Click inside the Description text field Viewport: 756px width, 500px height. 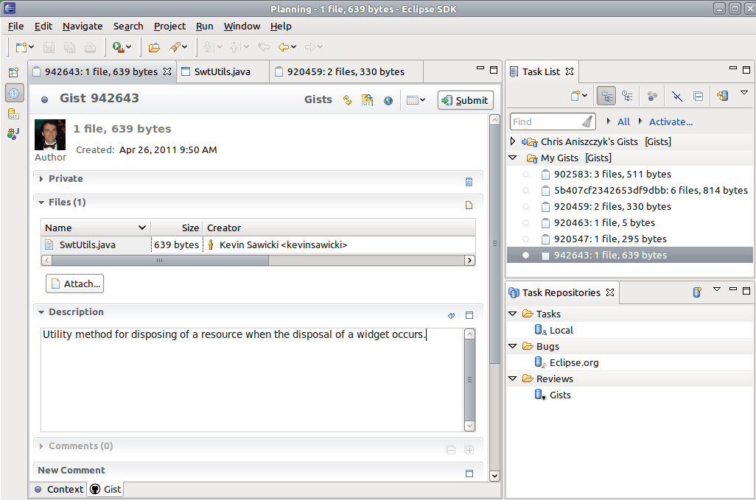coord(251,379)
